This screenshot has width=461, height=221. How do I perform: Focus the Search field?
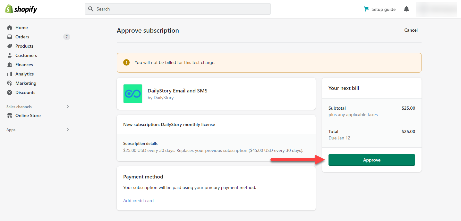coord(178,9)
